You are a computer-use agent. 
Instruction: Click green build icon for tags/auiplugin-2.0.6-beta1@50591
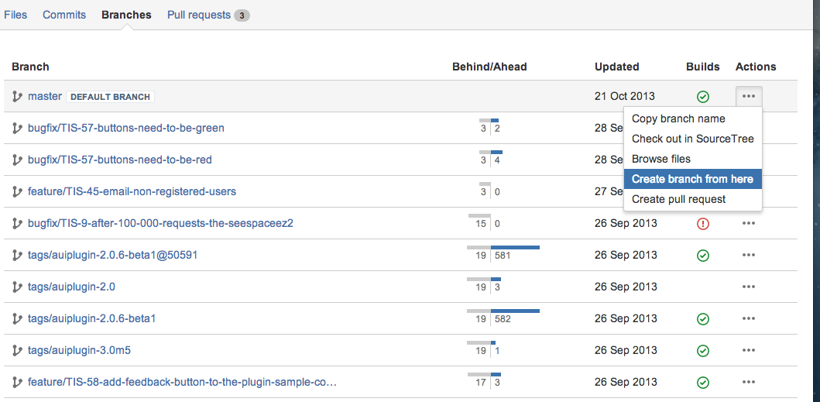coord(703,256)
